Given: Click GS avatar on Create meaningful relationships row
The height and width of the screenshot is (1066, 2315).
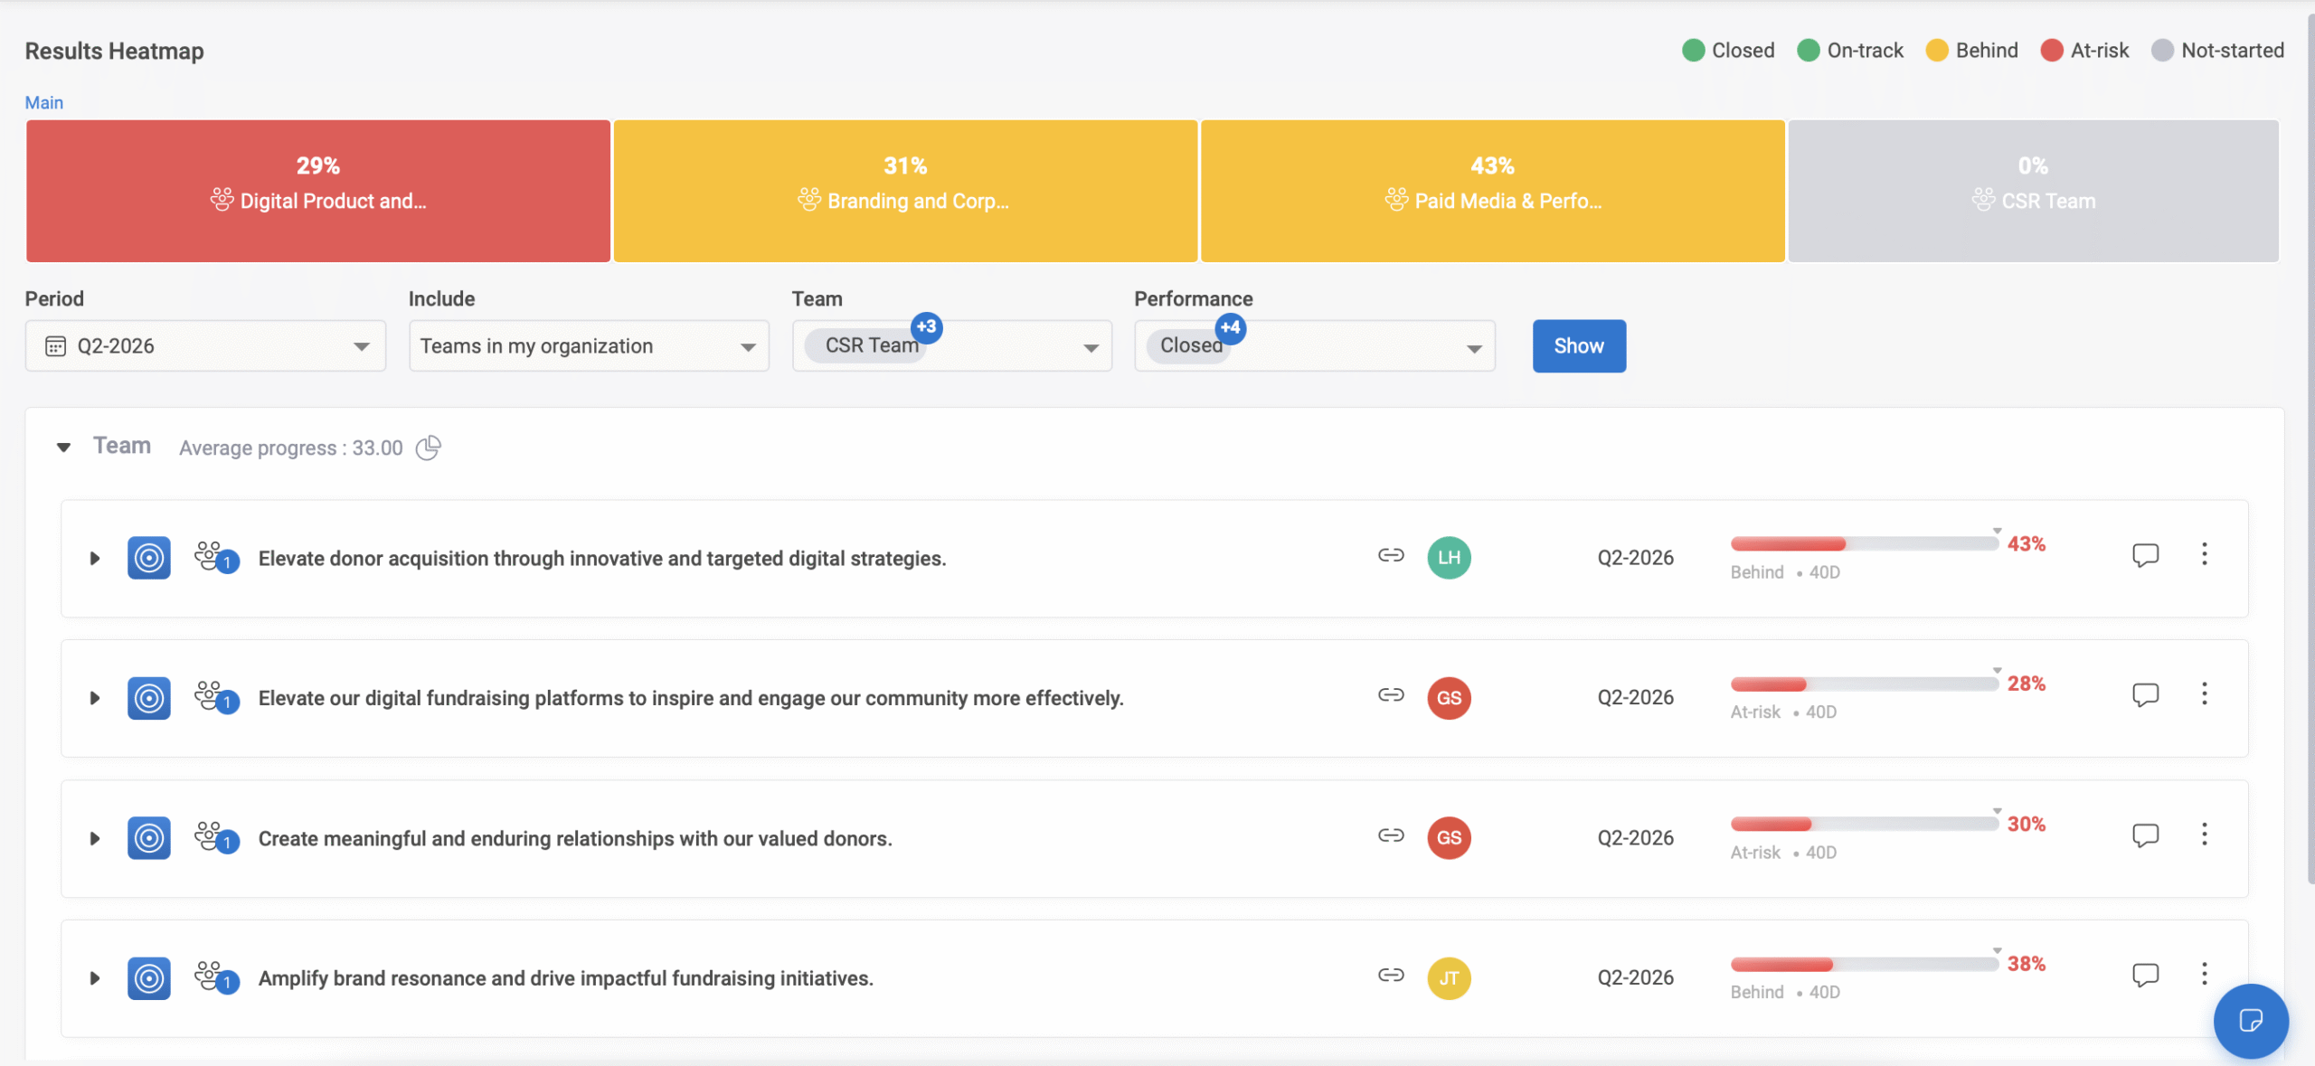Looking at the screenshot, I should point(1449,838).
